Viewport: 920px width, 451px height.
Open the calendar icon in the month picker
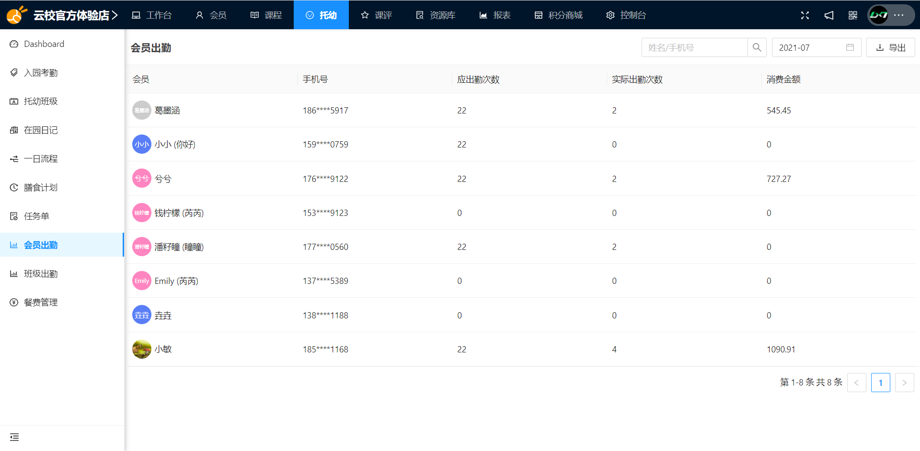[x=850, y=47]
